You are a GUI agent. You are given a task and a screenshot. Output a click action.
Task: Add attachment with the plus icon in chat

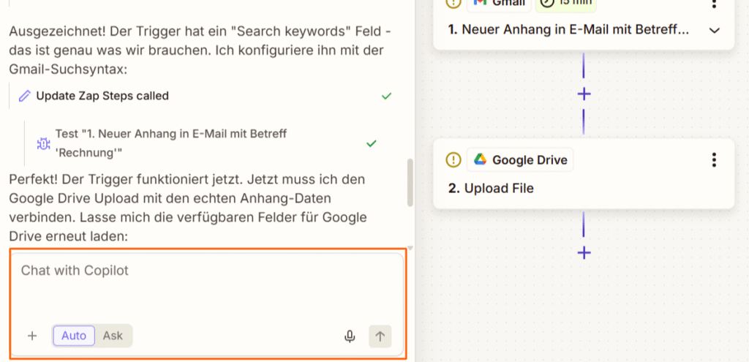pos(32,336)
